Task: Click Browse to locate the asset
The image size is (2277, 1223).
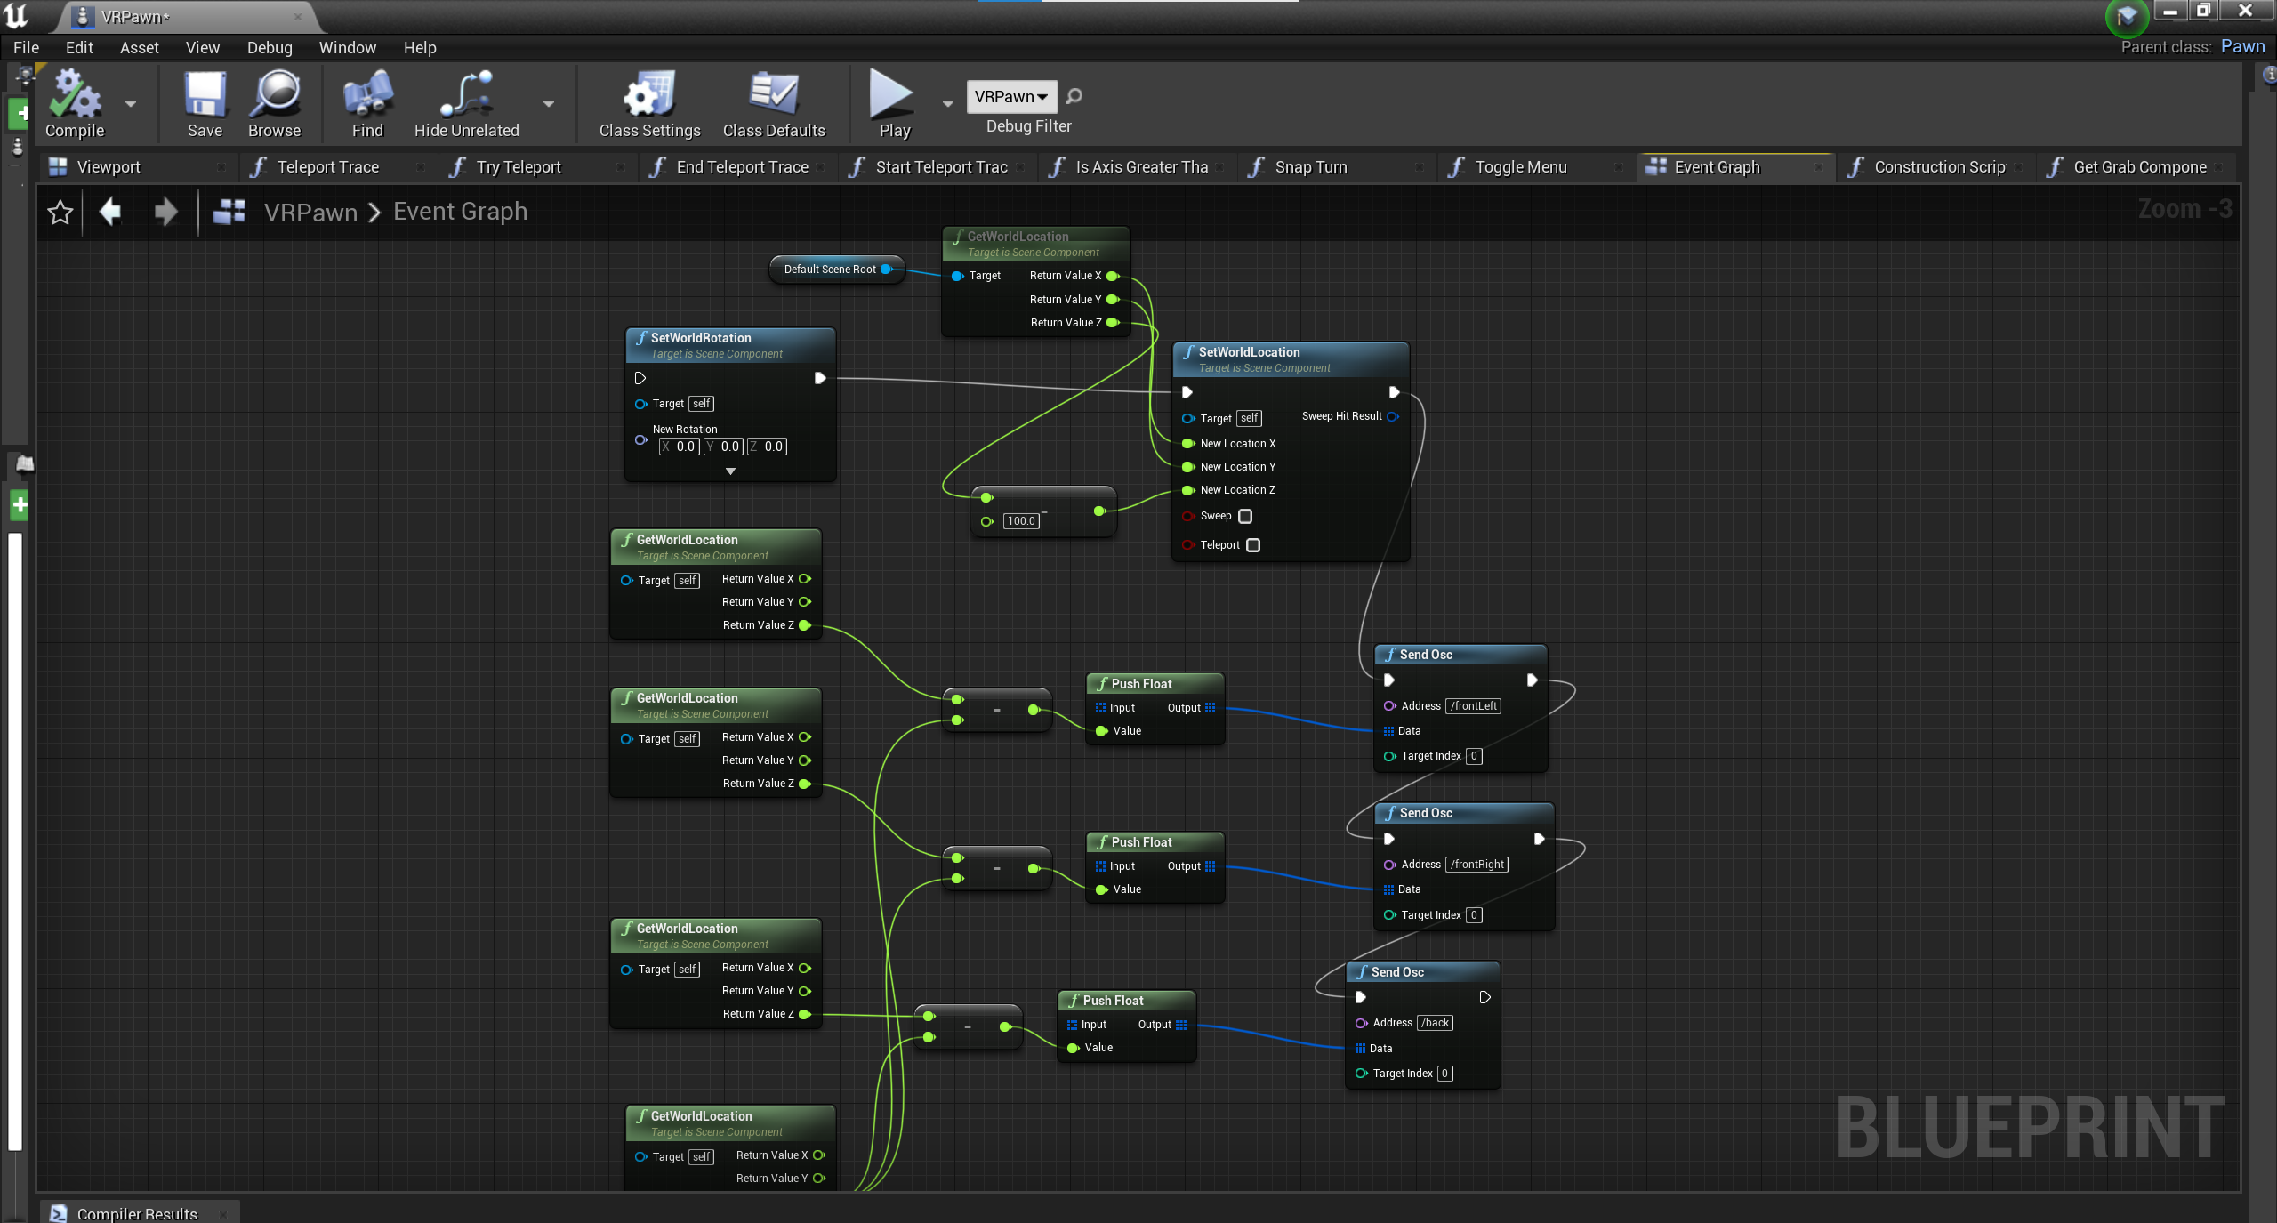Action: [x=274, y=96]
